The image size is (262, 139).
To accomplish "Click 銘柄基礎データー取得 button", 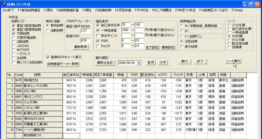I will (x=63, y=64).
